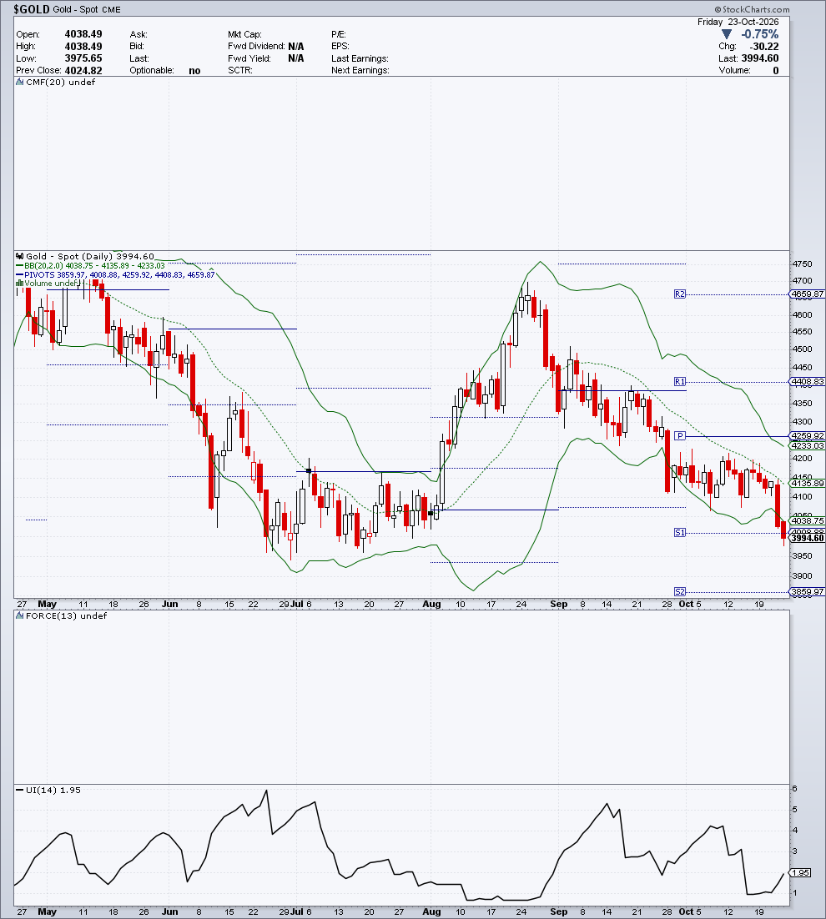Click the R2 pivot marker
Image resolution: width=826 pixels, height=919 pixels.
point(679,294)
